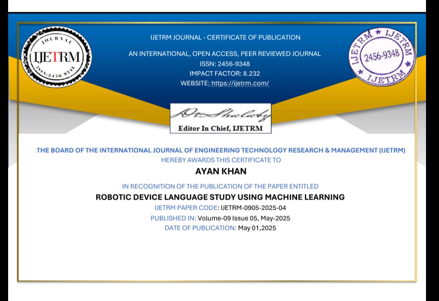Click the publication date 'May 01,2025'
This screenshot has height=301, width=439.
257,228
